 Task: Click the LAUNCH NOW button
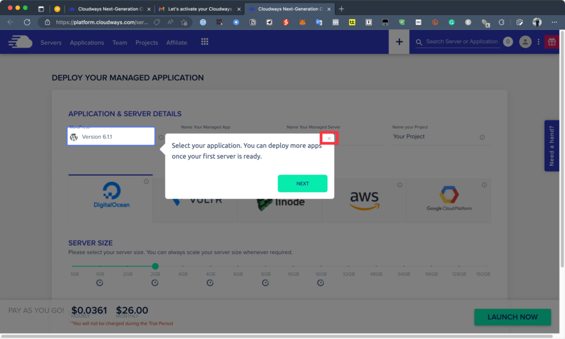click(x=513, y=317)
